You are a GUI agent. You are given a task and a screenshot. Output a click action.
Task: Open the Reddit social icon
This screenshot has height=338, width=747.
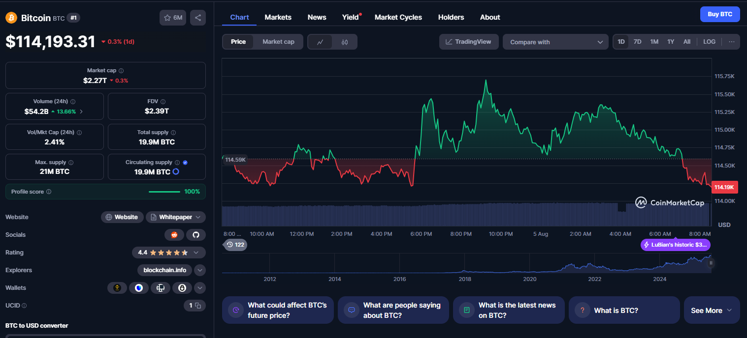tap(174, 235)
